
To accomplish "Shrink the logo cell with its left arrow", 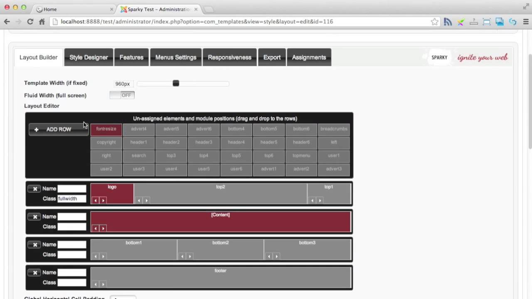I will click(x=96, y=201).
